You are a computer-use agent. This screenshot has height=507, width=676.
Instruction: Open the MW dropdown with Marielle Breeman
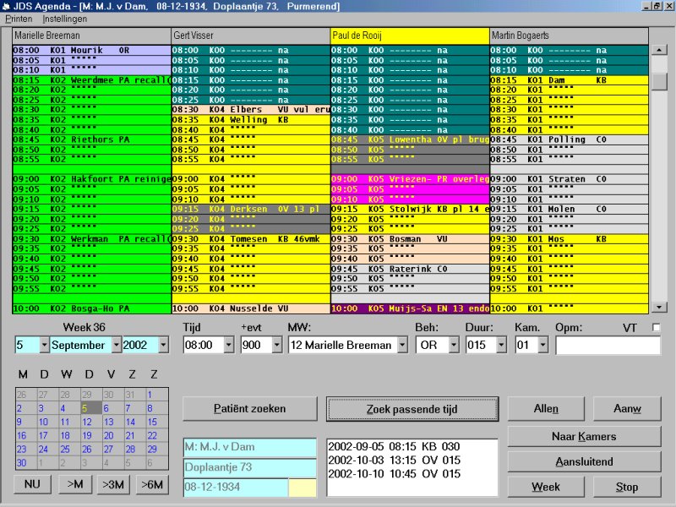pyautogui.click(x=402, y=345)
